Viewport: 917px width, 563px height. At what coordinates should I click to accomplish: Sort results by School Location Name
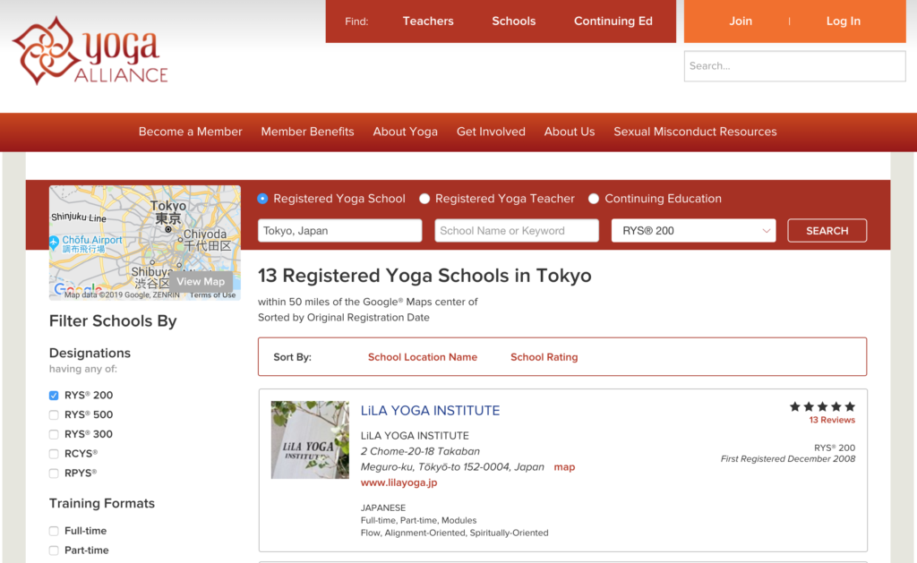click(x=423, y=357)
